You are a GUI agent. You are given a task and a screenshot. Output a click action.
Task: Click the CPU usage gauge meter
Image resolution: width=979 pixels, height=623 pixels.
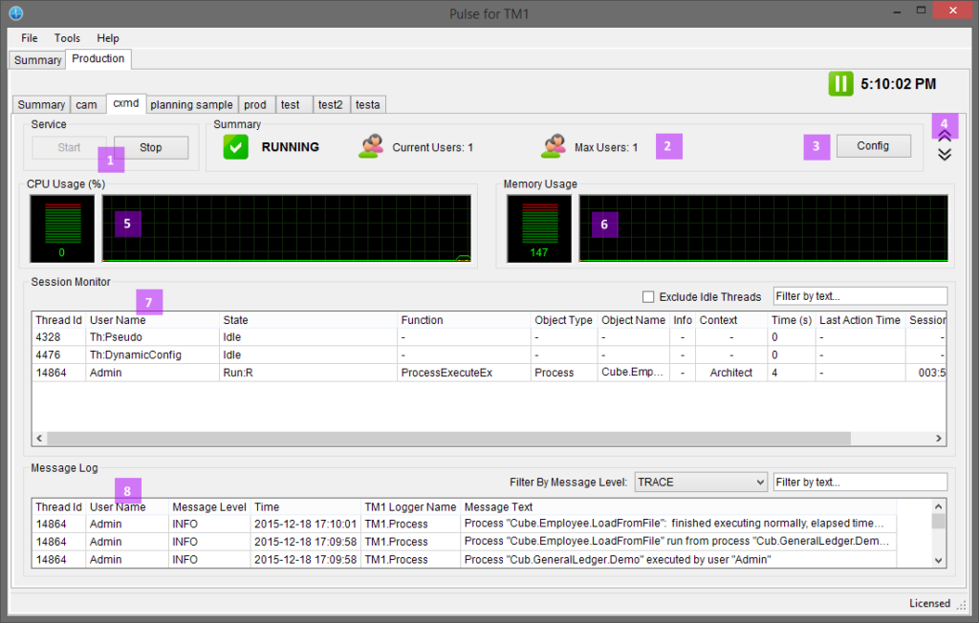point(62,228)
